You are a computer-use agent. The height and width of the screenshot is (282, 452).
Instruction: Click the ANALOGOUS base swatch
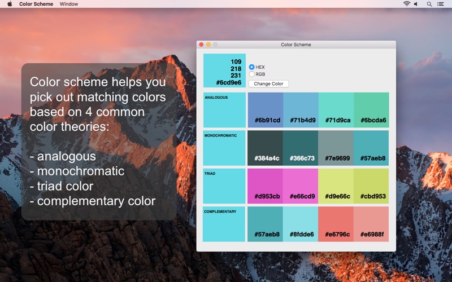point(224,110)
